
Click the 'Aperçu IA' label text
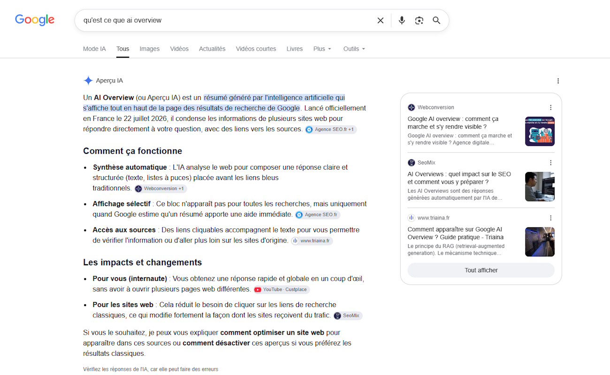click(x=109, y=81)
